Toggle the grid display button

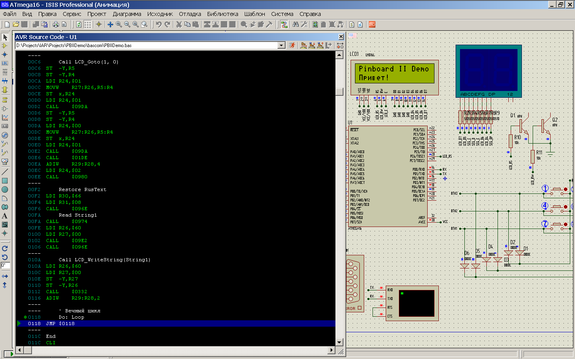pyautogui.click(x=87, y=24)
